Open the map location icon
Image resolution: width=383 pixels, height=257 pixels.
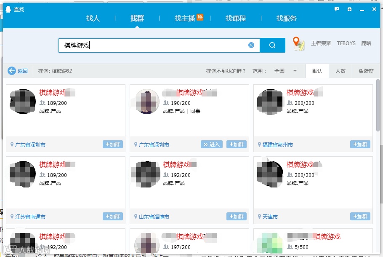point(298,44)
